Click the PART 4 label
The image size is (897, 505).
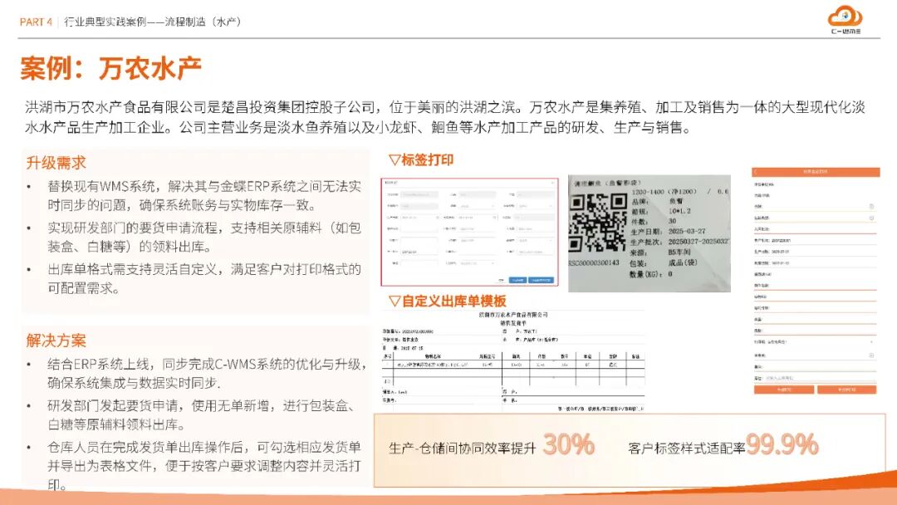[x=36, y=22]
